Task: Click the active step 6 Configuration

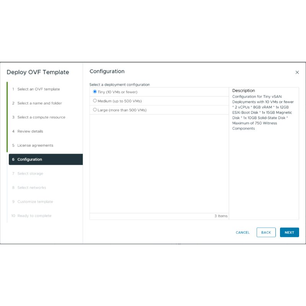Action: 30,160
